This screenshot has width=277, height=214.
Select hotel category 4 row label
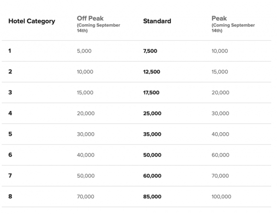pyautogui.click(x=10, y=113)
